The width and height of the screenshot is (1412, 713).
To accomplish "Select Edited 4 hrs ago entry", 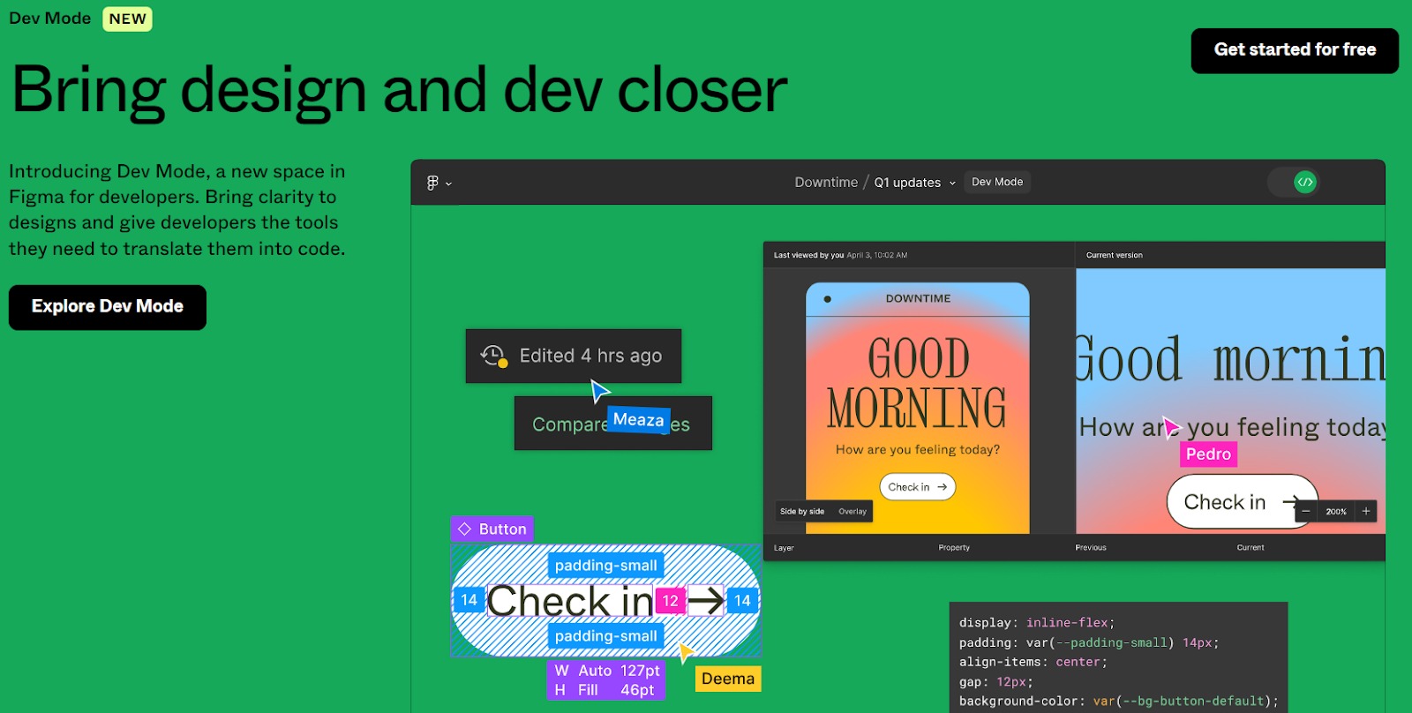I will pos(574,356).
